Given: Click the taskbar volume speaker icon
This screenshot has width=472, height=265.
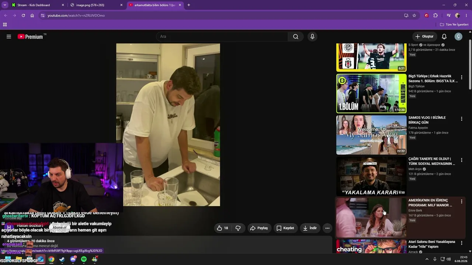Looking at the screenshot, I should pyautogui.click(x=448, y=259).
